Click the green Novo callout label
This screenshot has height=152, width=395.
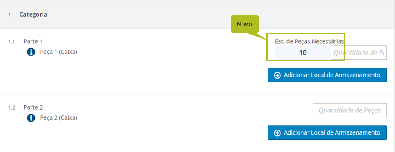(245, 24)
